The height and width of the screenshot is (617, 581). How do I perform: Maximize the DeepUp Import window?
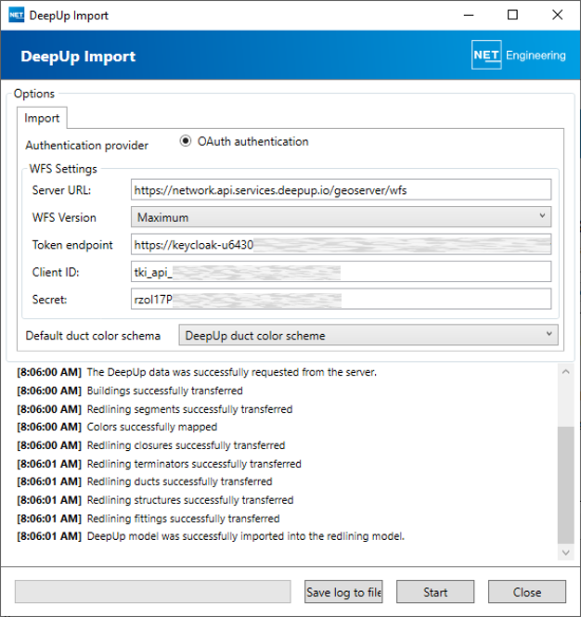[512, 16]
